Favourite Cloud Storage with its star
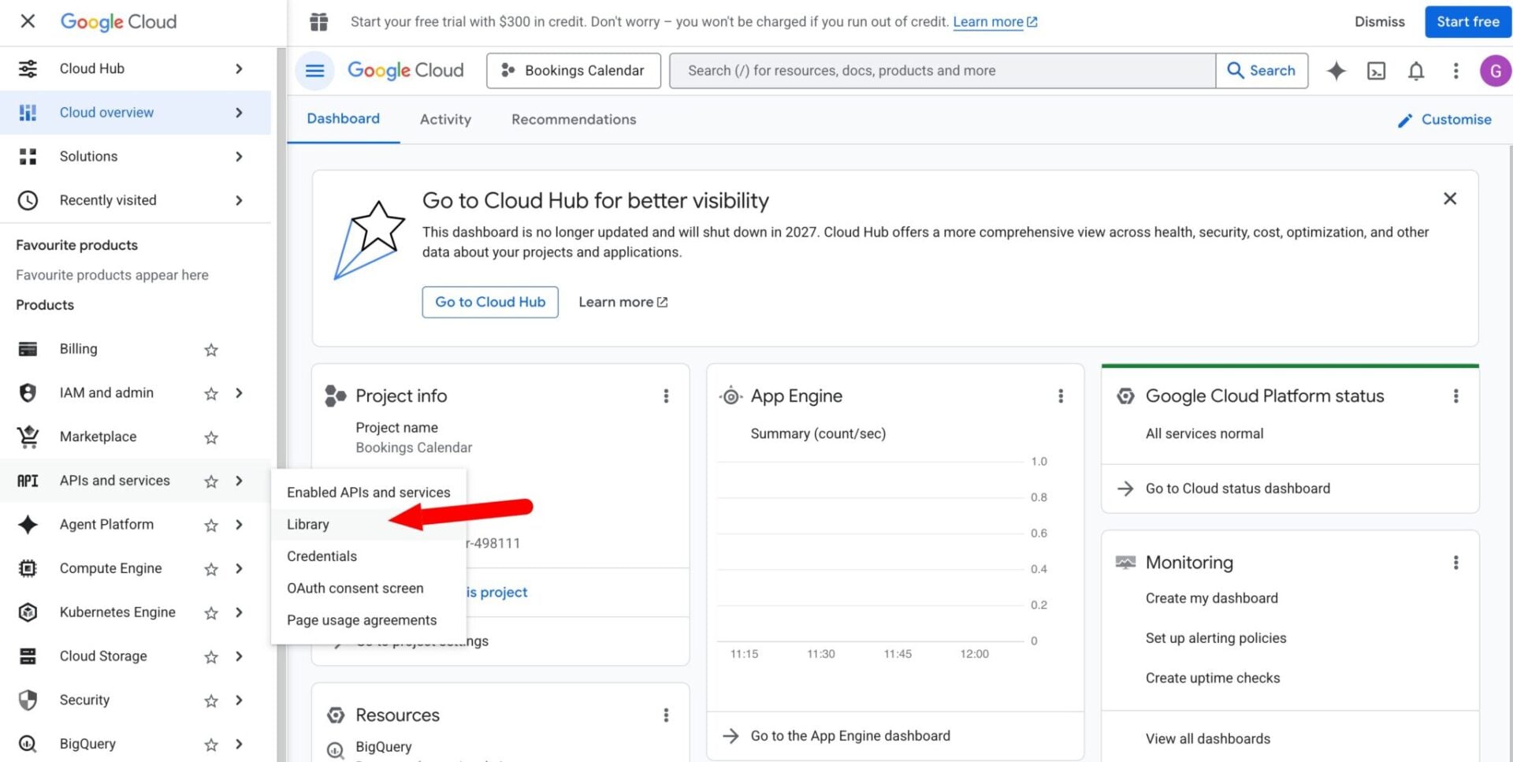Screen dimensions: 1513x762 click(x=210, y=656)
